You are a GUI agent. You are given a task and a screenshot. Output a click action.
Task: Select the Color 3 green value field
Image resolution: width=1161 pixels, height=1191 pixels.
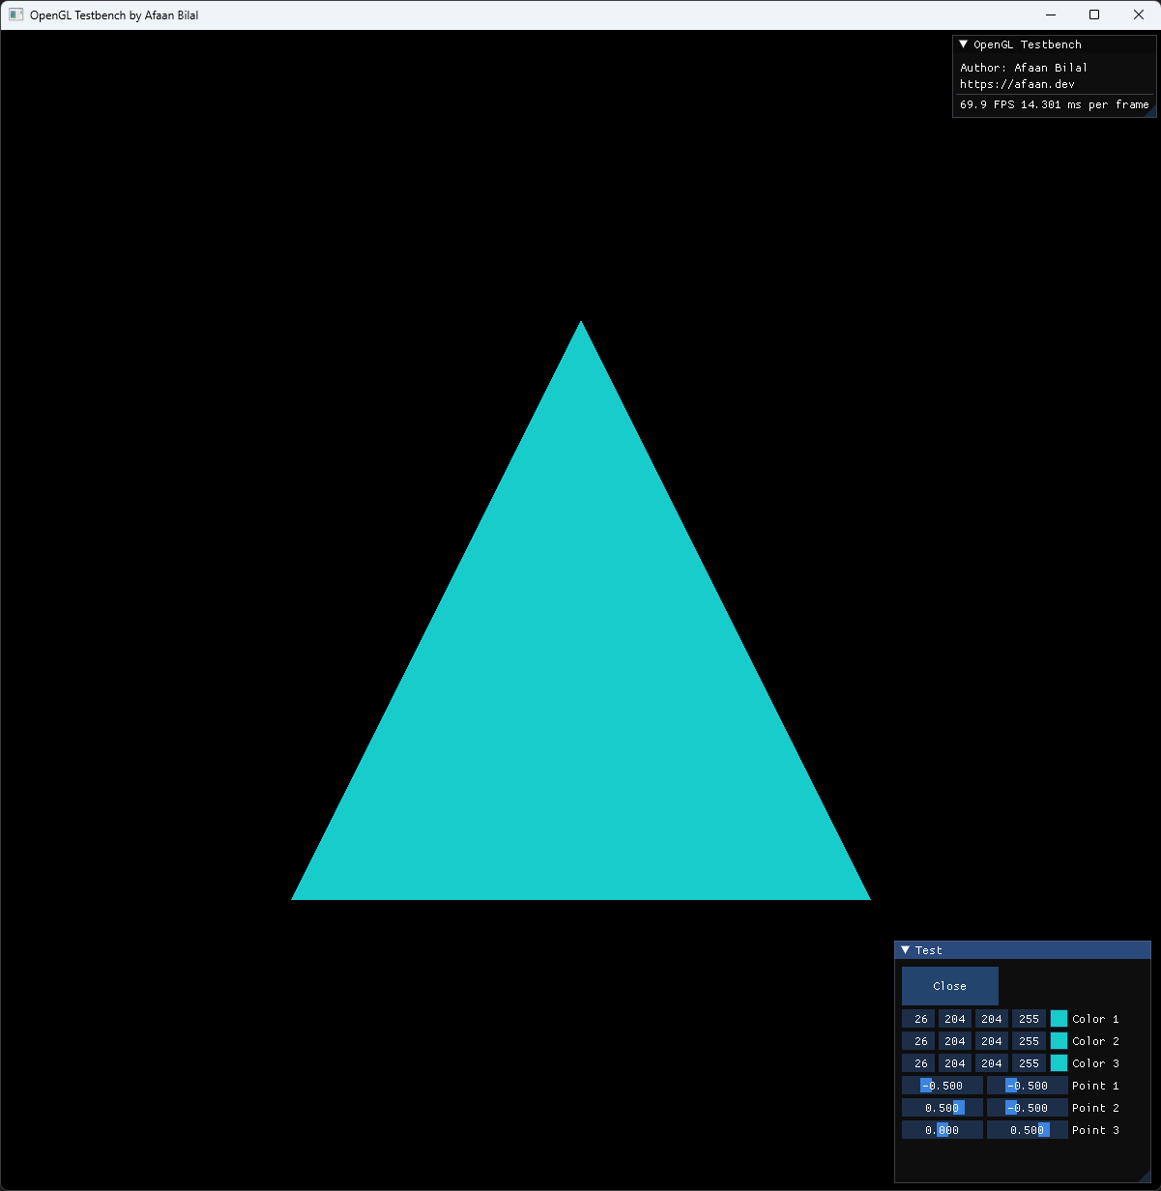(955, 1063)
